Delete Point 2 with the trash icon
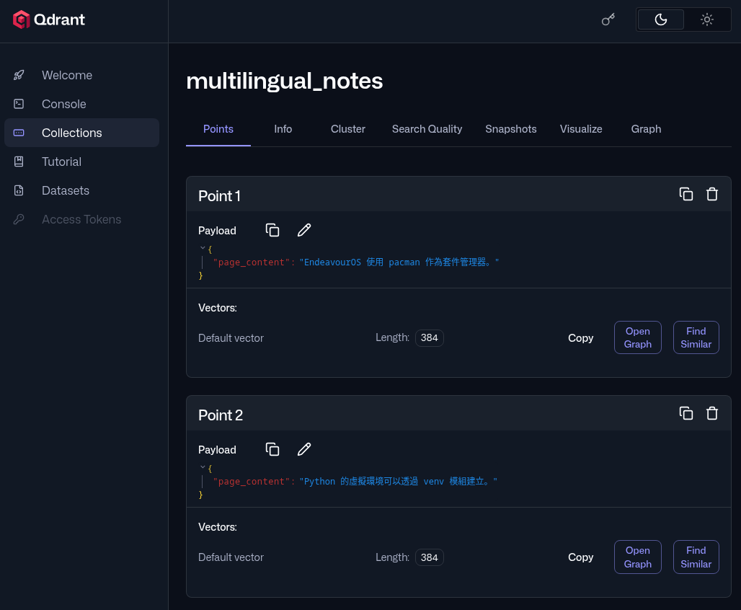Viewport: 741px width, 610px height. pyautogui.click(x=712, y=413)
